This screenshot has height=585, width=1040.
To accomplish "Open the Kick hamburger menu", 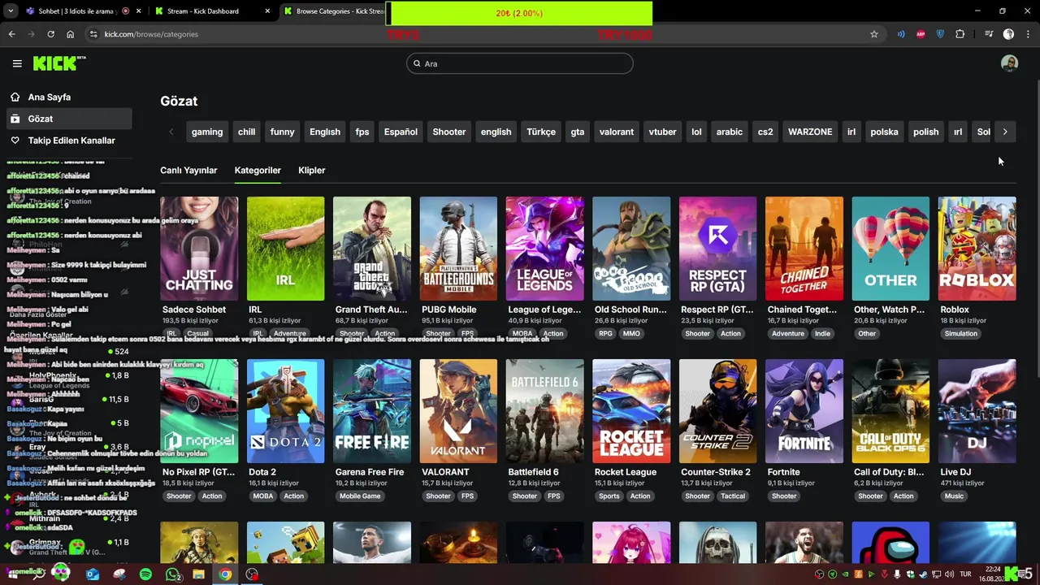I will [17, 63].
